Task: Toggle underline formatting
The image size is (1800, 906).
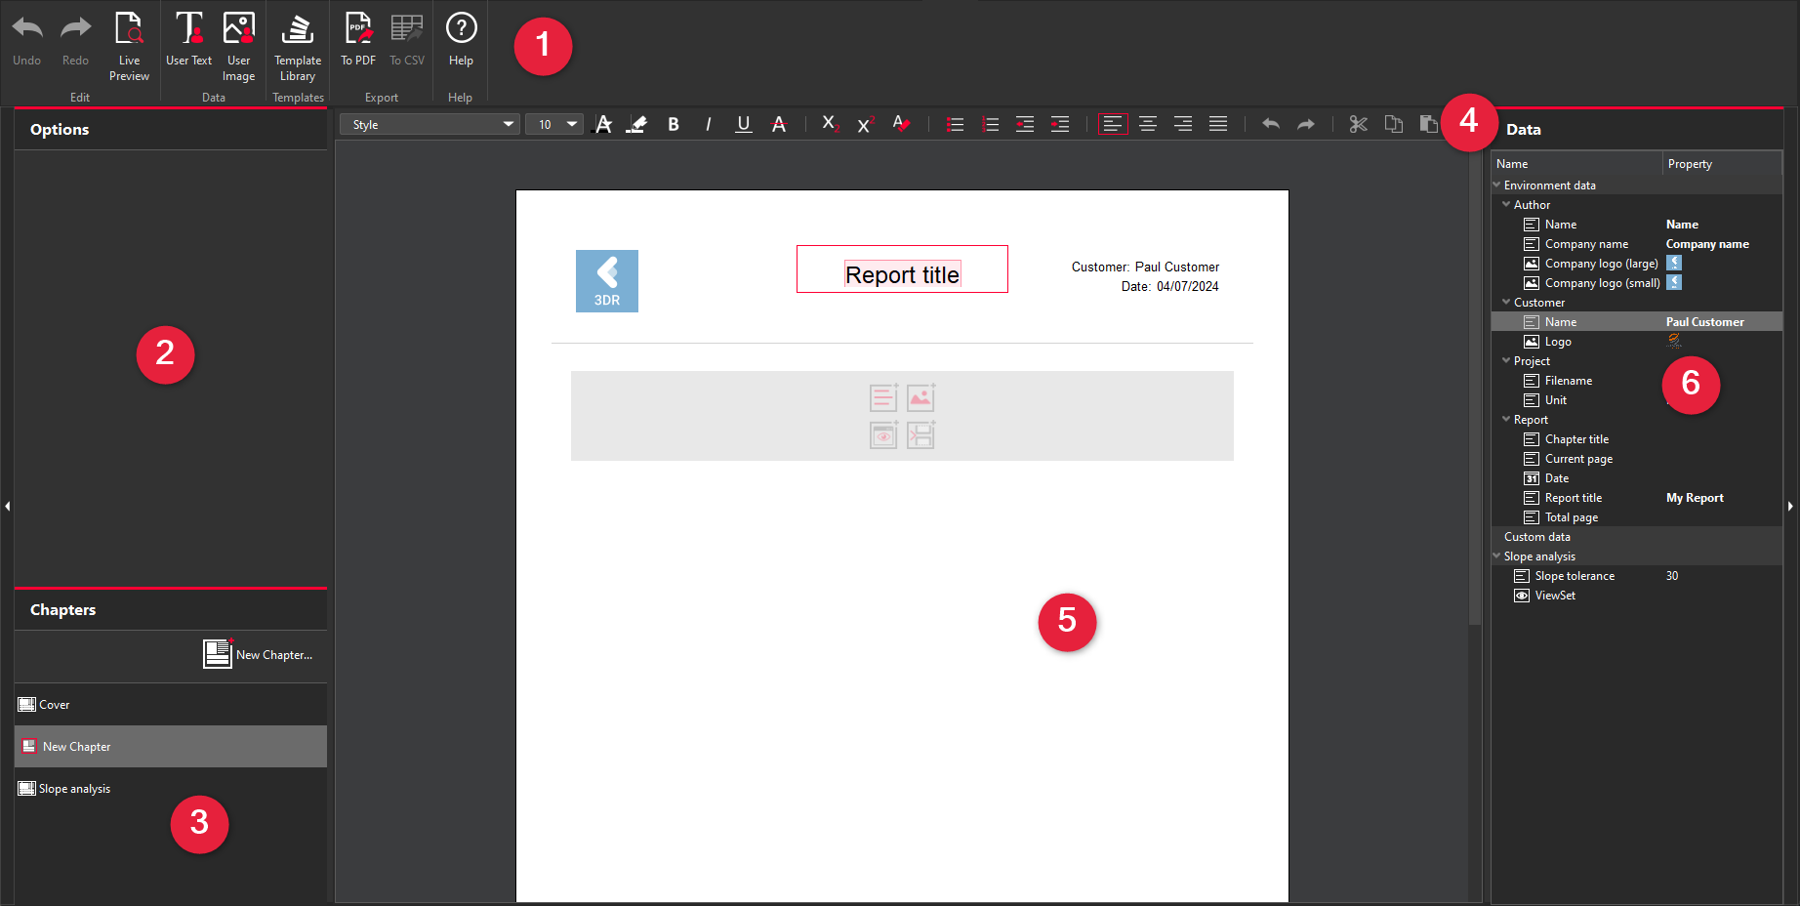Action: coord(743,124)
